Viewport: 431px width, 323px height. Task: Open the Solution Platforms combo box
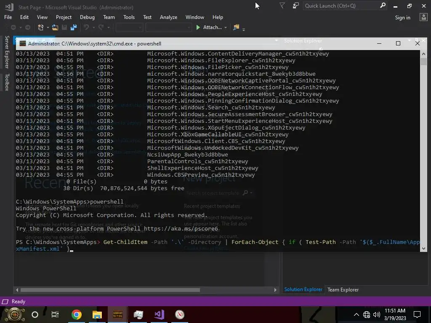[x=168, y=27]
